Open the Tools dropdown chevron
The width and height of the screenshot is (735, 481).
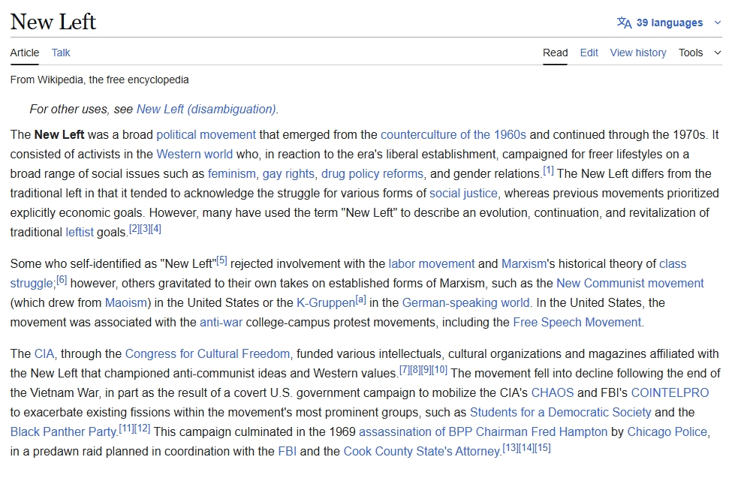pos(717,53)
